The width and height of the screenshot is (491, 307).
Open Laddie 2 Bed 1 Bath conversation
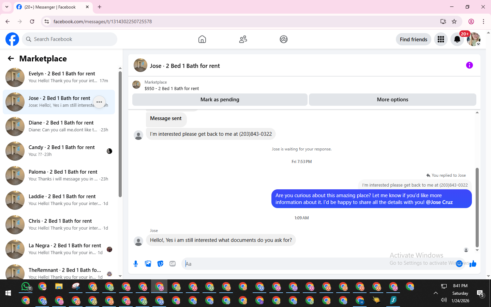click(x=59, y=200)
